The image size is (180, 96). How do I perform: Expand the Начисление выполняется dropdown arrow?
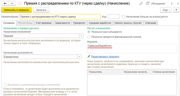pos(79,57)
